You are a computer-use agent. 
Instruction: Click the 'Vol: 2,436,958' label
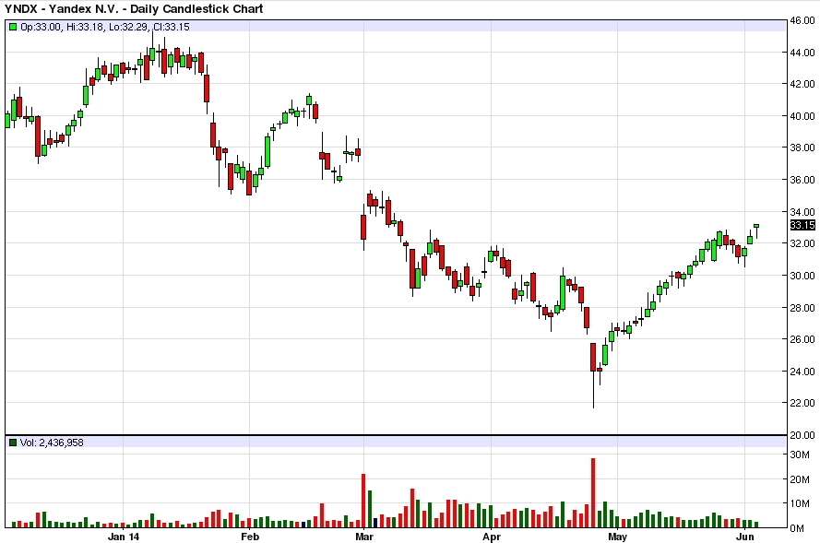[x=52, y=443]
